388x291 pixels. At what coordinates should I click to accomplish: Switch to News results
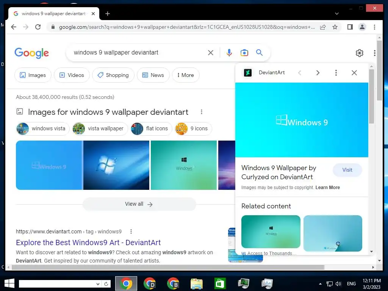[153, 75]
